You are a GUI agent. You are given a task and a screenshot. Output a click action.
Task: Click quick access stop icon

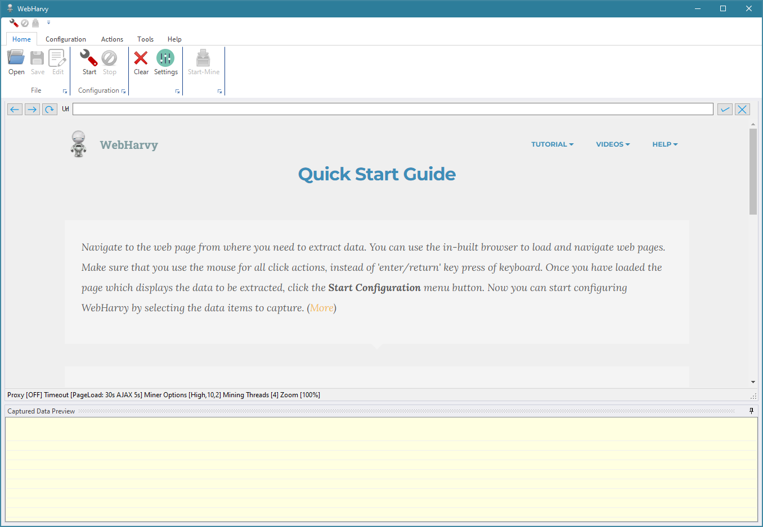25,23
